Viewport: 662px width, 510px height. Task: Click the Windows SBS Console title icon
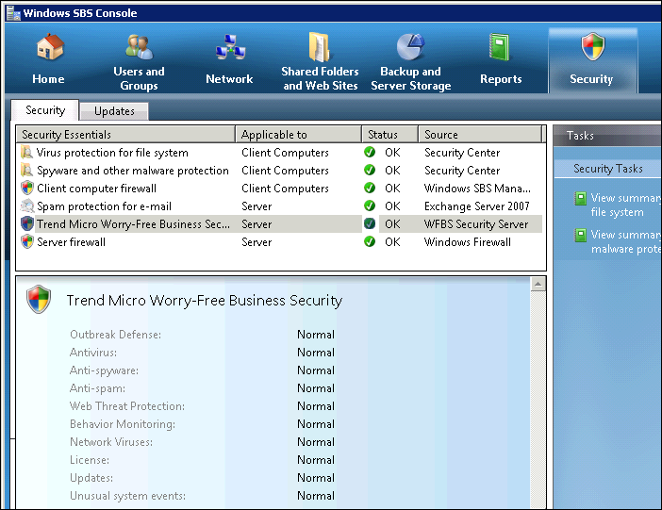[x=13, y=13]
